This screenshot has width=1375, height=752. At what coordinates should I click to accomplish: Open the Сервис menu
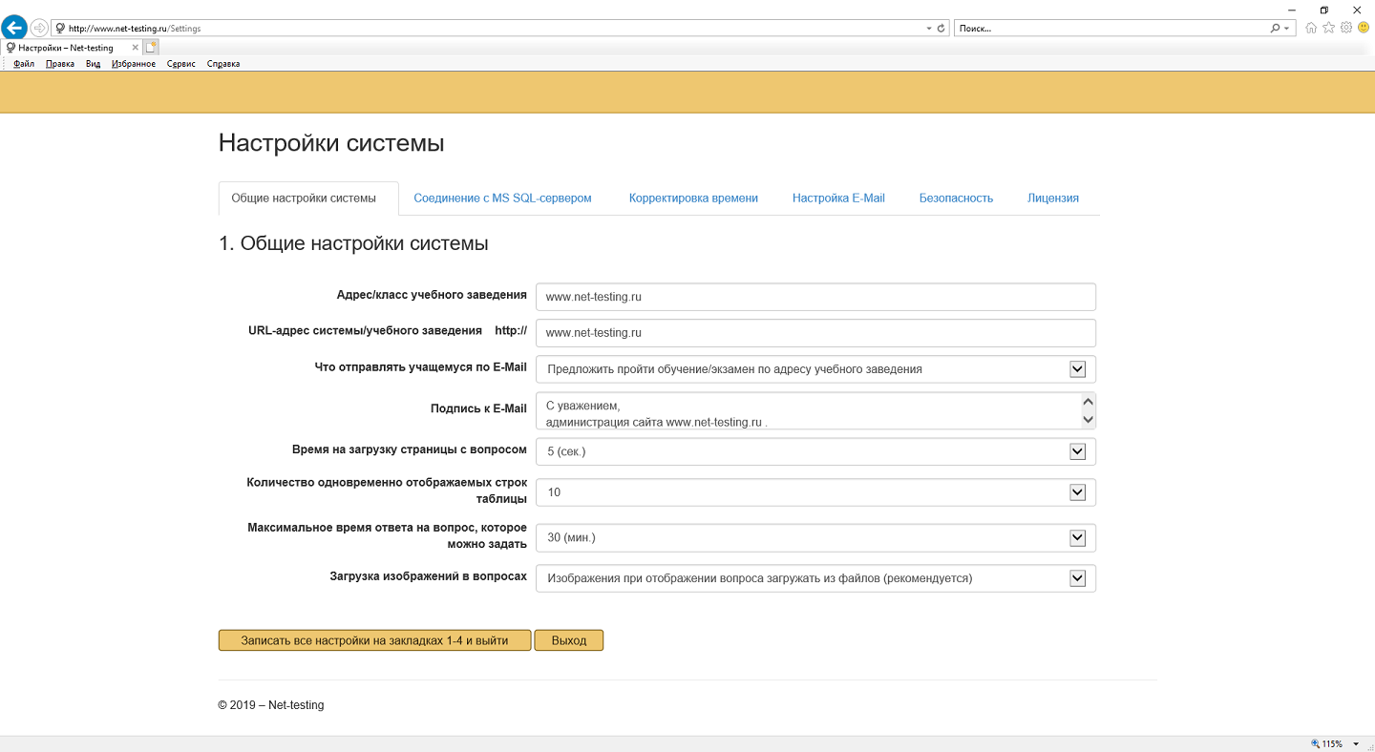pyautogui.click(x=181, y=64)
